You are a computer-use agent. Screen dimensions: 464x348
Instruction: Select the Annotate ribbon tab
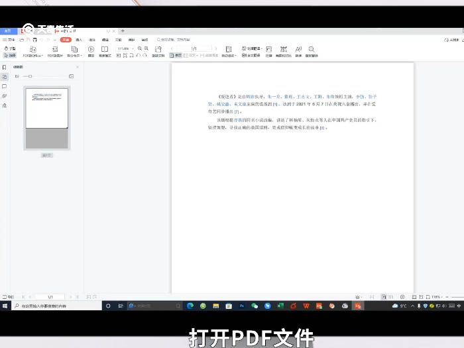(x=92, y=40)
